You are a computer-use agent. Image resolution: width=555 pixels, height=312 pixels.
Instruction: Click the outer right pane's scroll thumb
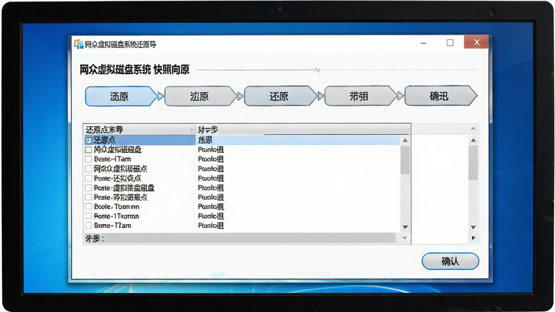pos(473,162)
